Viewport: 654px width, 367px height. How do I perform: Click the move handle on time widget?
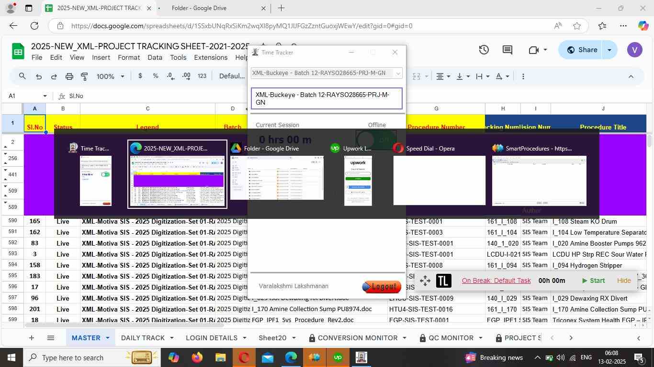click(x=425, y=281)
